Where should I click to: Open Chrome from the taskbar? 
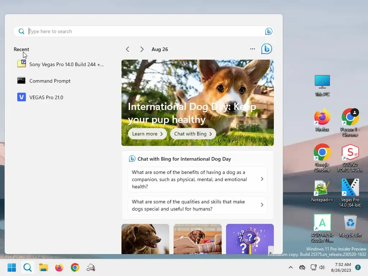(75, 267)
